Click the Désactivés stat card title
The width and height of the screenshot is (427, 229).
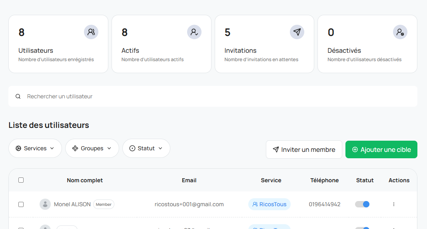click(344, 50)
